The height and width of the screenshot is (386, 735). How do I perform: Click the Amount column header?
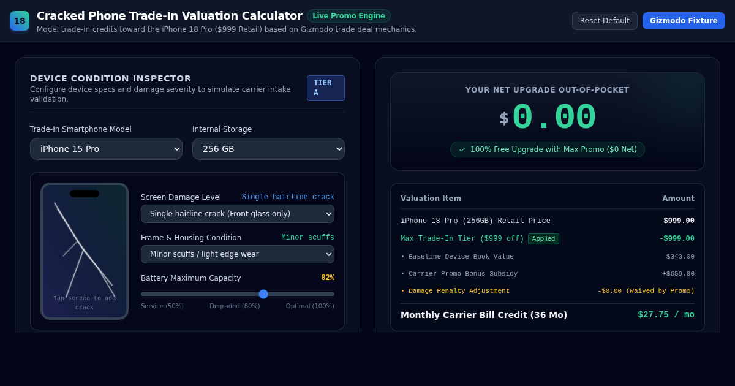(678, 199)
